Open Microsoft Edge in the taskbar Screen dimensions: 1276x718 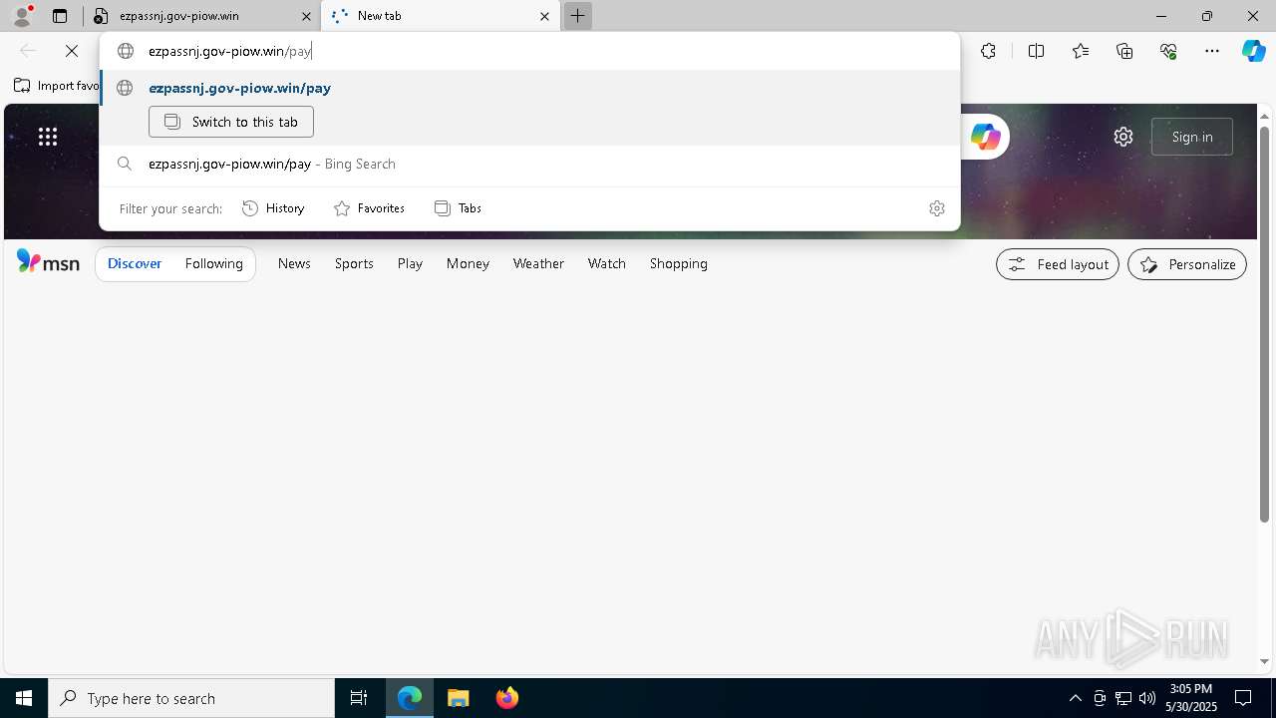pos(410,698)
